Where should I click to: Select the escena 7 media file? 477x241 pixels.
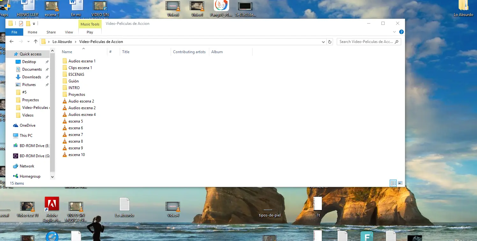point(73,134)
